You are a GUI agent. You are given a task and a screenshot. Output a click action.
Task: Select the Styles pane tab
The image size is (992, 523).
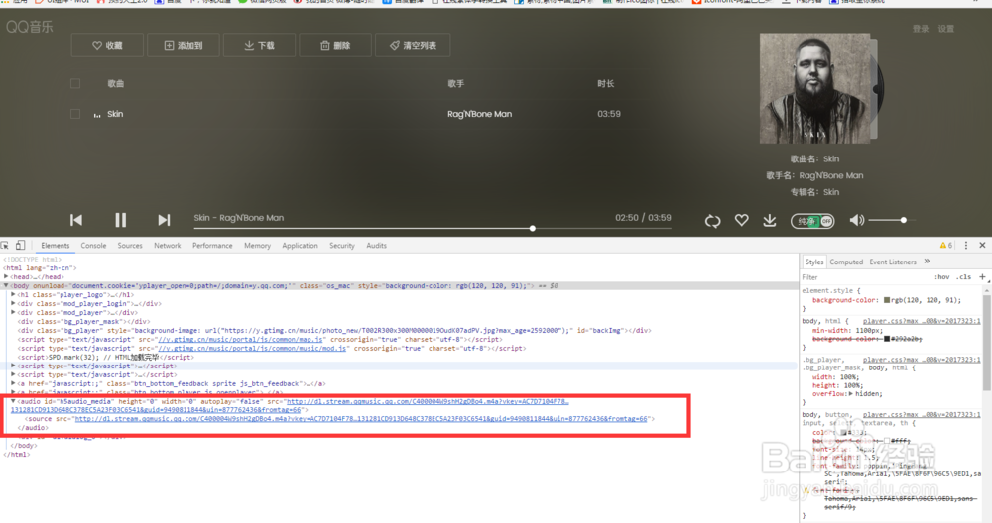point(814,261)
